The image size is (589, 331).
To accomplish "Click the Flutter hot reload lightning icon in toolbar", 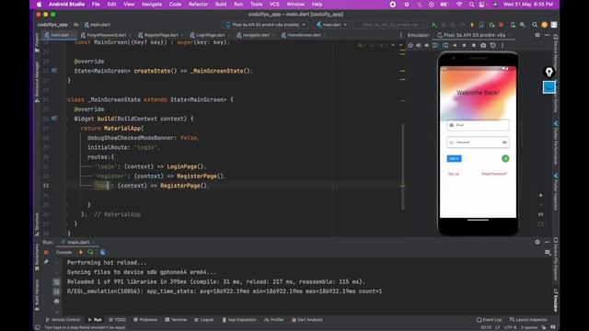I will point(472,25).
